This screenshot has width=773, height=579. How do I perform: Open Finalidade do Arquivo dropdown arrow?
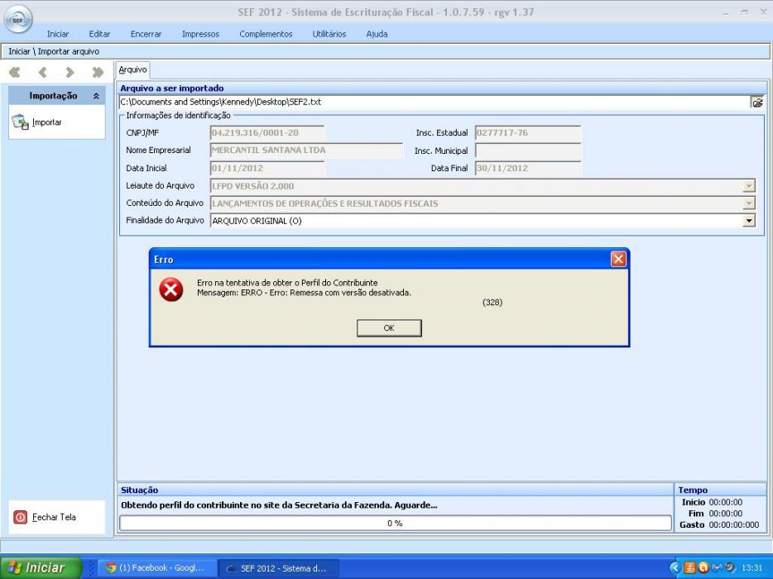[749, 221]
